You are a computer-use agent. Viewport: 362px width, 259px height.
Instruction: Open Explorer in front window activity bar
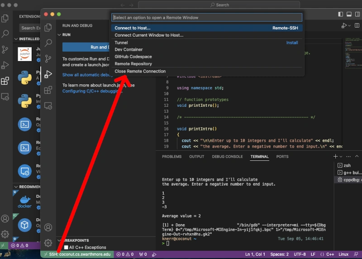click(48, 28)
